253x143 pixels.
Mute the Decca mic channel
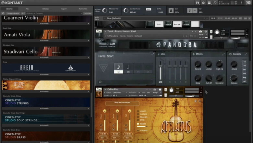(x=114, y=129)
